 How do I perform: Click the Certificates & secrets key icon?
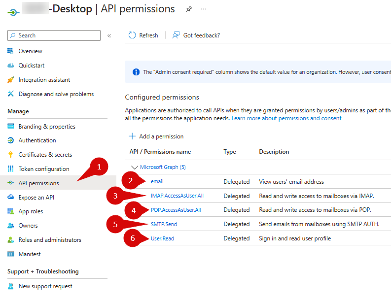click(x=10, y=155)
